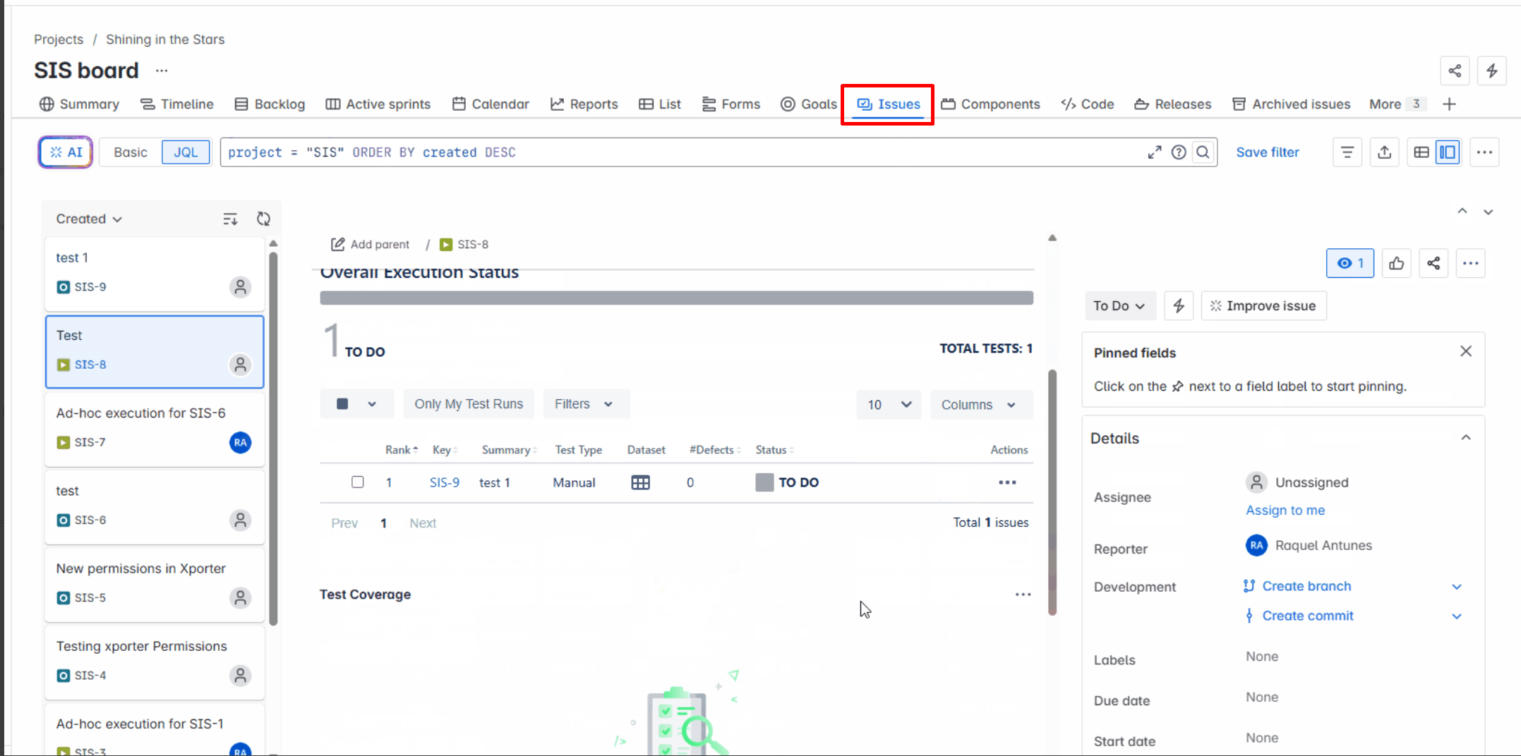The width and height of the screenshot is (1521, 756).
Task: Switch query mode to Basic
Action: (x=131, y=152)
